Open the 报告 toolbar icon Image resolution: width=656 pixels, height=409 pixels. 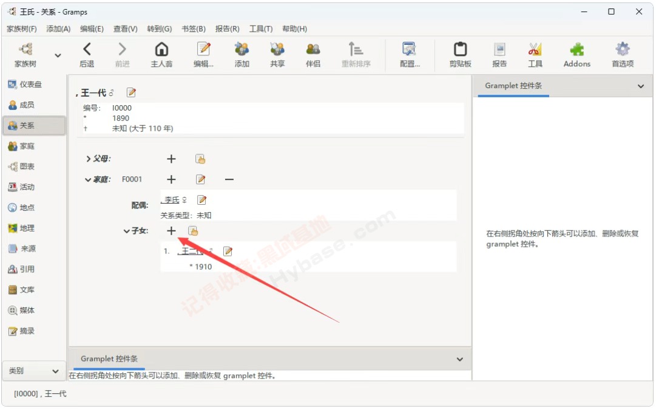coord(499,55)
